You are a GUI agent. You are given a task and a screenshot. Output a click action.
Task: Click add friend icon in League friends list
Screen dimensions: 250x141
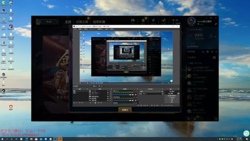pyautogui.click(x=203, y=52)
